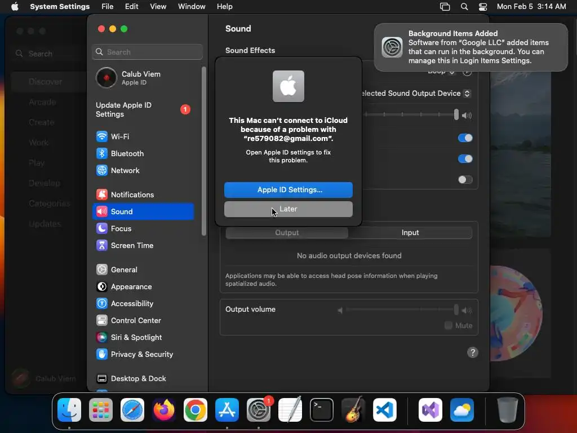Open TextEdit from the Dock
This screenshot has width=577, height=433.
(290, 410)
